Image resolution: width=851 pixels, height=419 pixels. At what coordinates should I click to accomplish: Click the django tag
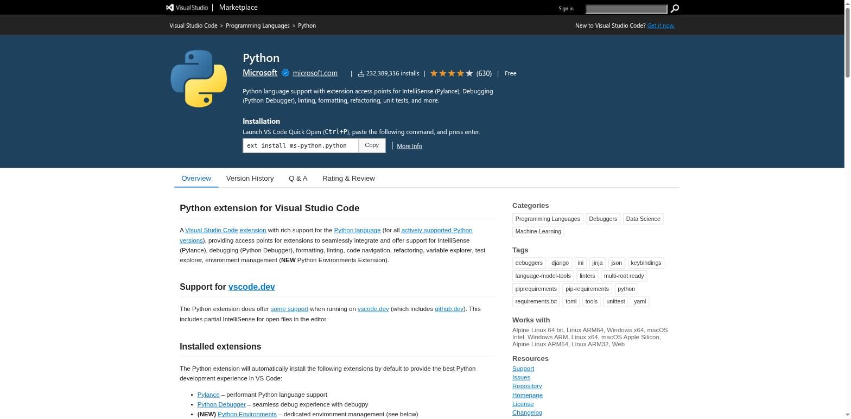[560, 263]
